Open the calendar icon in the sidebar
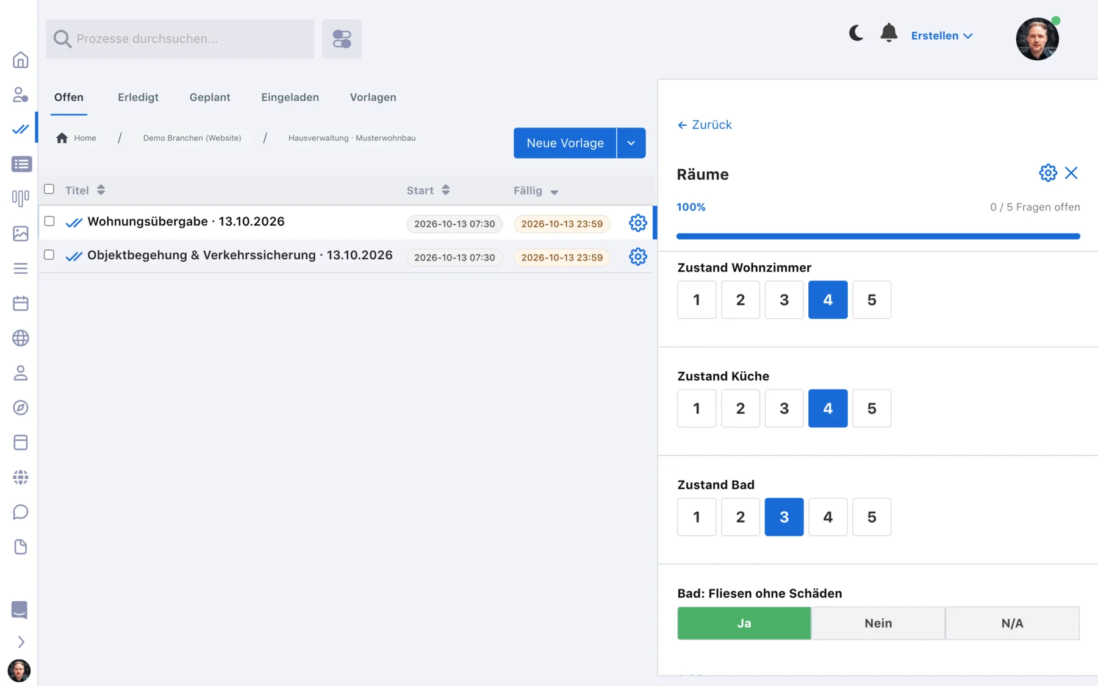The image size is (1098, 686). (20, 303)
